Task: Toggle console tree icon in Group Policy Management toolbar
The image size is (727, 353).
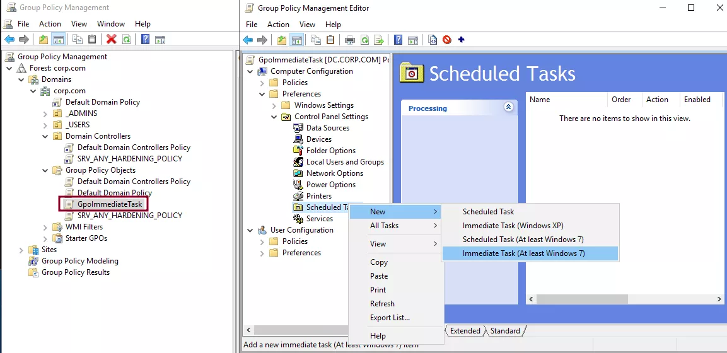Action: coord(58,39)
